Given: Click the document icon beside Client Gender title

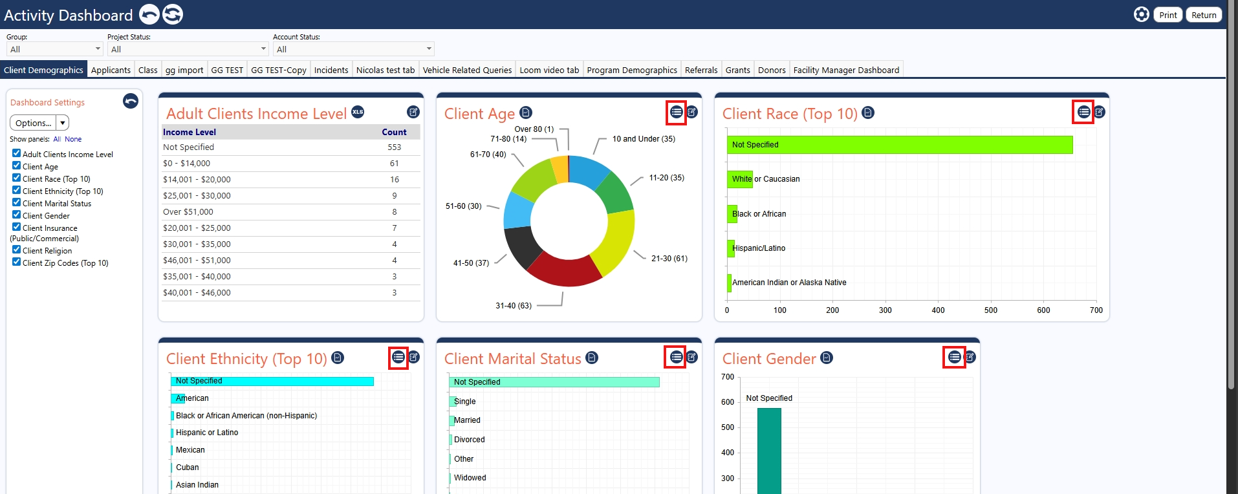Looking at the screenshot, I should point(827,358).
